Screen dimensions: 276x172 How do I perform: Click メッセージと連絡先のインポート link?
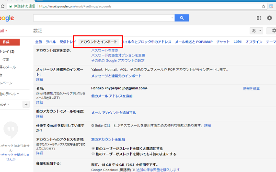[116, 76]
